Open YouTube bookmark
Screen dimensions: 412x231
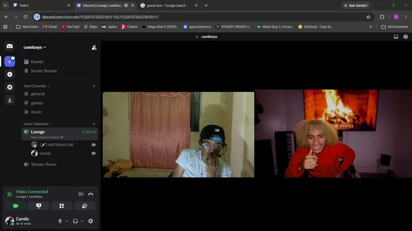pos(70,27)
